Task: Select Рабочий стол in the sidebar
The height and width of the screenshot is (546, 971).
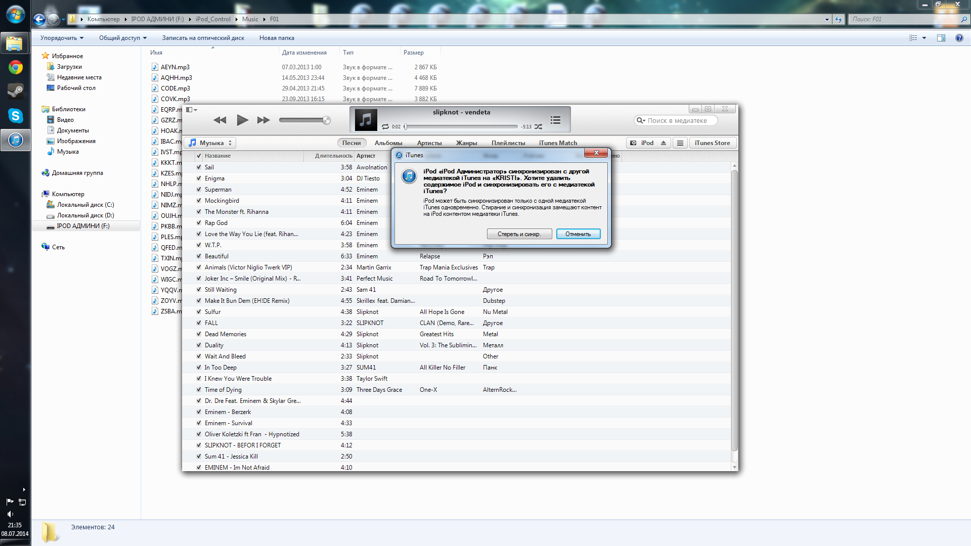Action: point(76,88)
